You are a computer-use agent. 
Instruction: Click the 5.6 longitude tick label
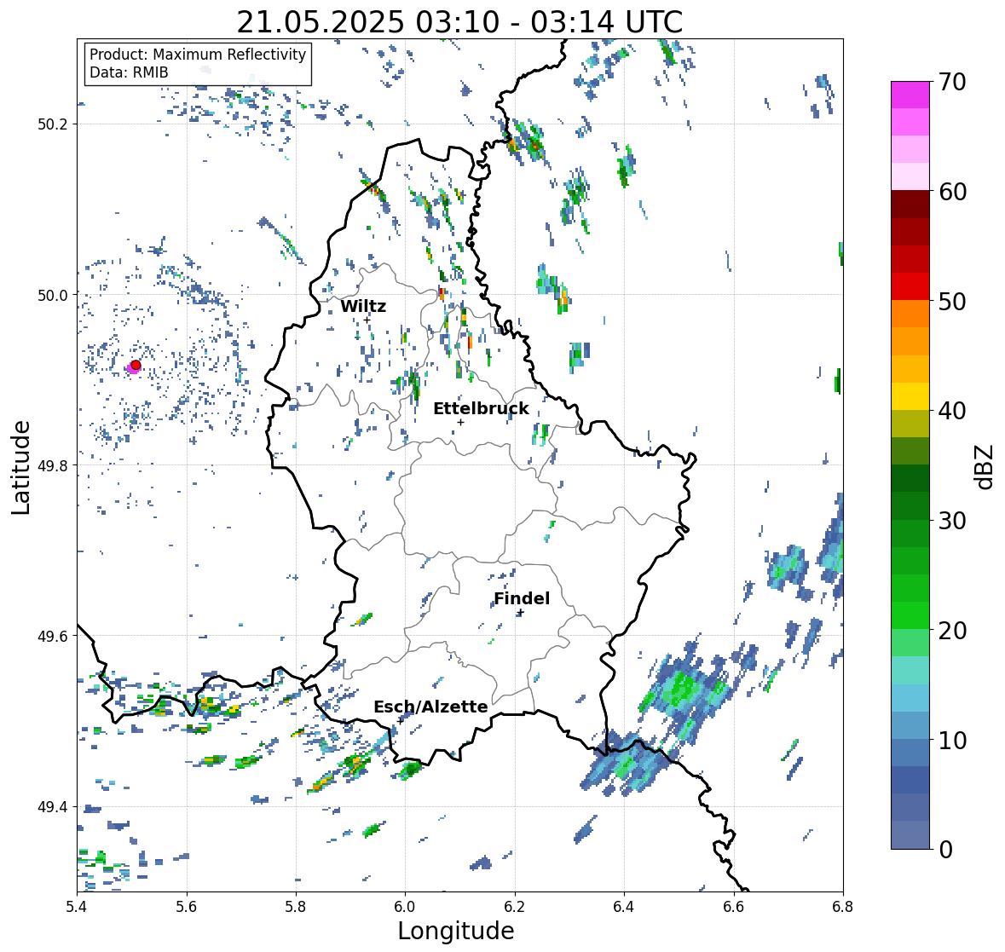click(x=187, y=906)
